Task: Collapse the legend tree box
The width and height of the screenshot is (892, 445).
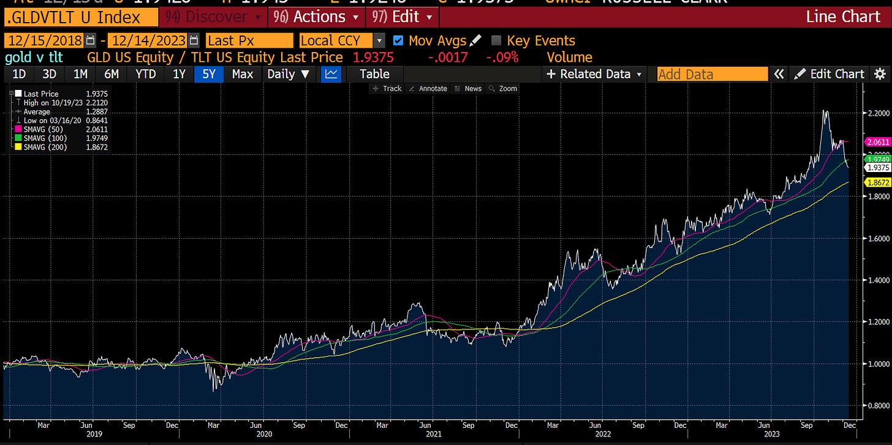Action: click(10, 93)
